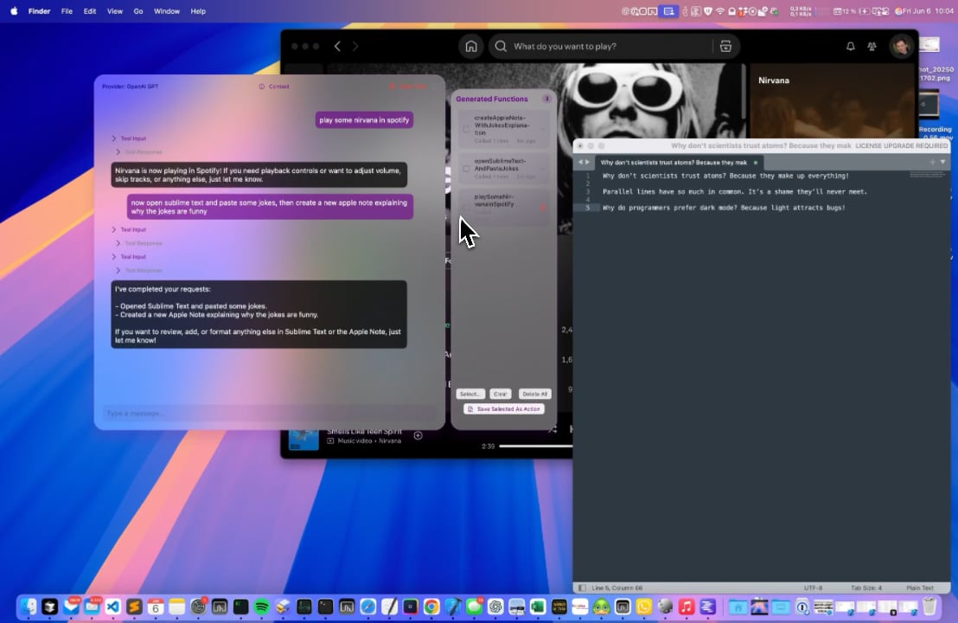Click Sublime Text's previous-tab left arrow
Viewport: 958px width, 623px height.
pyautogui.click(x=580, y=162)
